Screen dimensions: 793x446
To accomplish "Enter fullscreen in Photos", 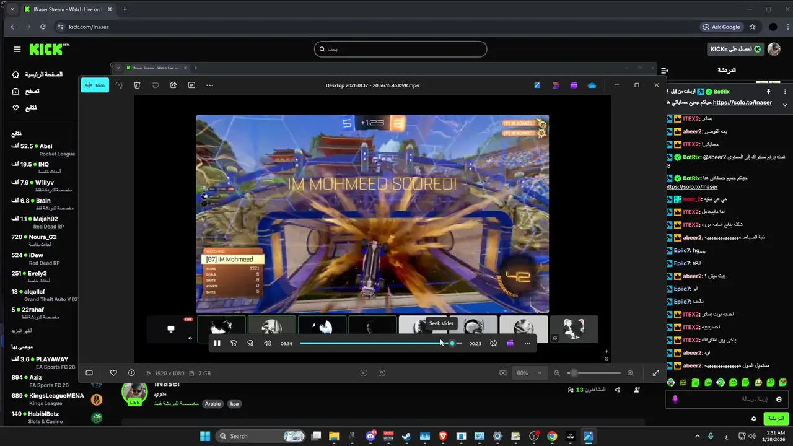I will [x=655, y=373].
